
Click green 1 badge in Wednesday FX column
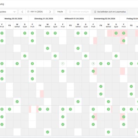point(70,109)
